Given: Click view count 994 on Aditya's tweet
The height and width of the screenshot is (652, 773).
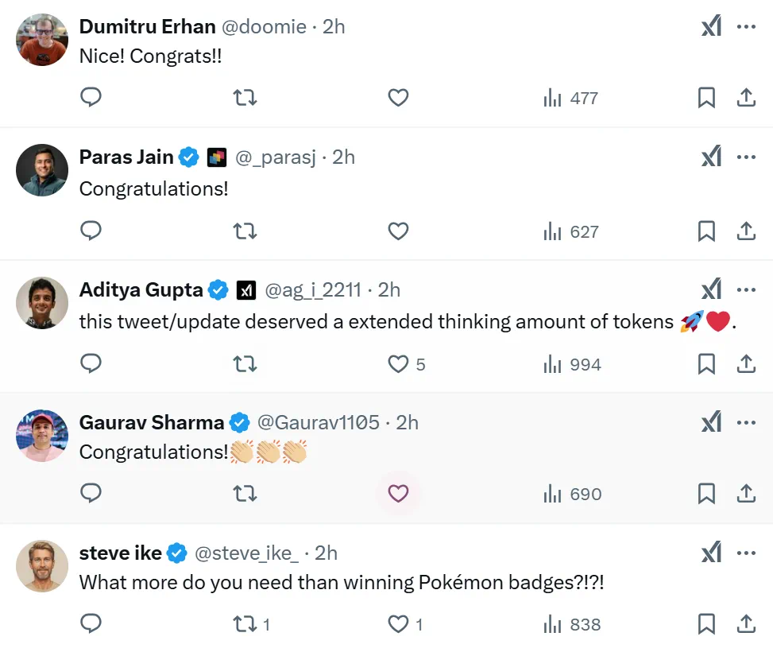Looking at the screenshot, I should (572, 364).
